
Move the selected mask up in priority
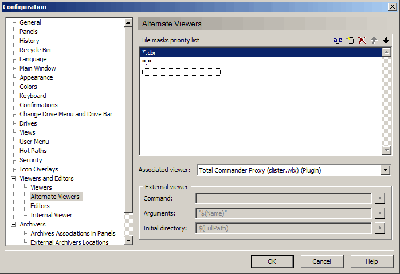[374, 40]
